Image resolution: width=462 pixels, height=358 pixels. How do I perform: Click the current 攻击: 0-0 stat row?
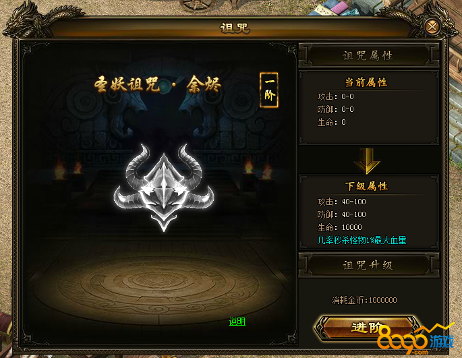tap(336, 96)
